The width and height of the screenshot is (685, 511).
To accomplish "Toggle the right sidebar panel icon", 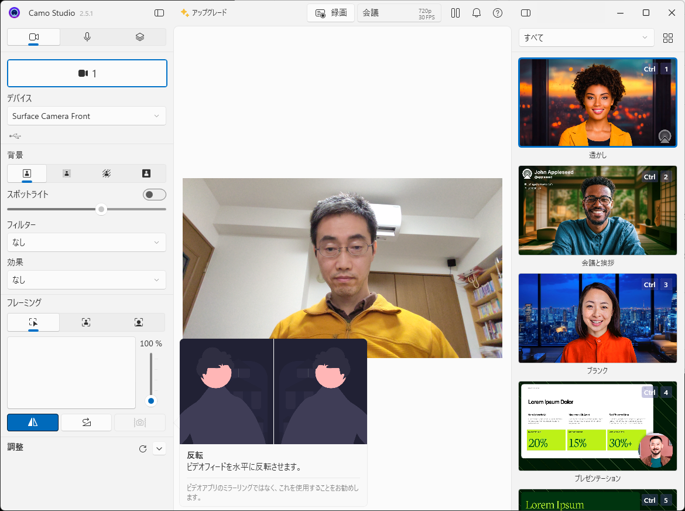I will tap(526, 13).
